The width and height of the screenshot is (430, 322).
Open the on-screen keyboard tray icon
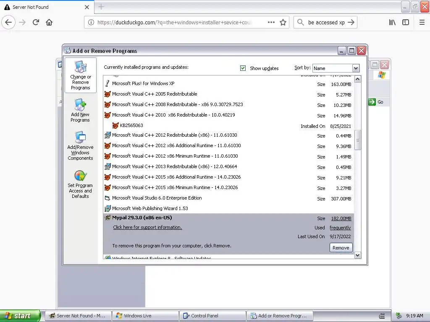click(382, 316)
